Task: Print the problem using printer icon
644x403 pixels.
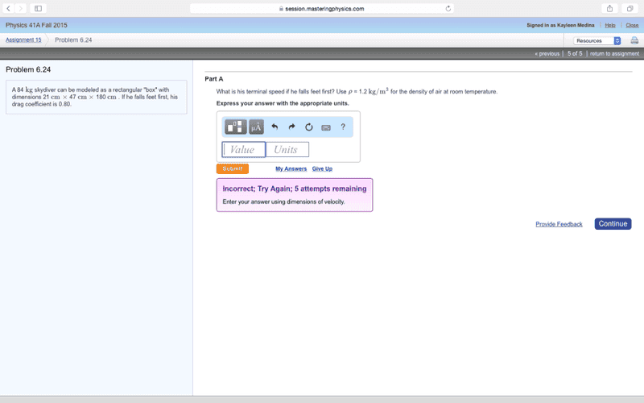Action: pyautogui.click(x=634, y=40)
